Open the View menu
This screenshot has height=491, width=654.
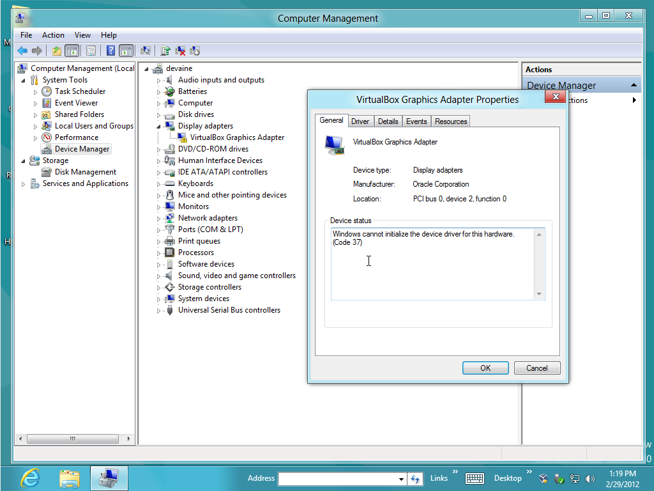click(x=82, y=35)
